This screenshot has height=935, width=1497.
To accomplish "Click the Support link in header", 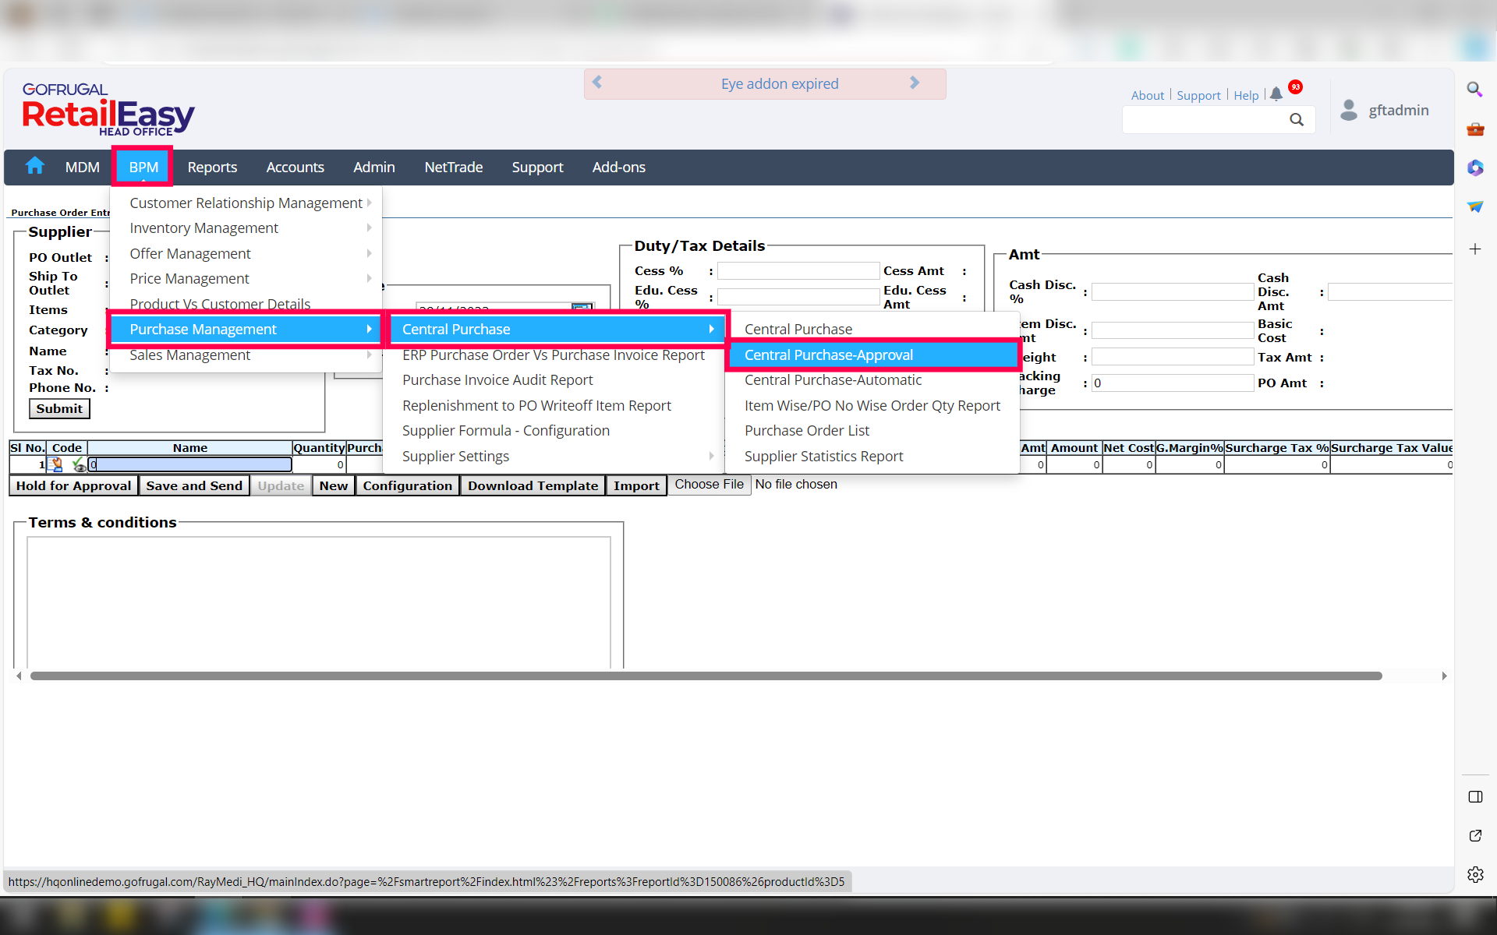I will click(x=1198, y=95).
